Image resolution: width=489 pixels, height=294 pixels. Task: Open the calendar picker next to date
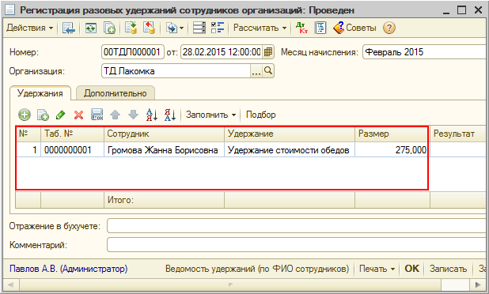(268, 52)
